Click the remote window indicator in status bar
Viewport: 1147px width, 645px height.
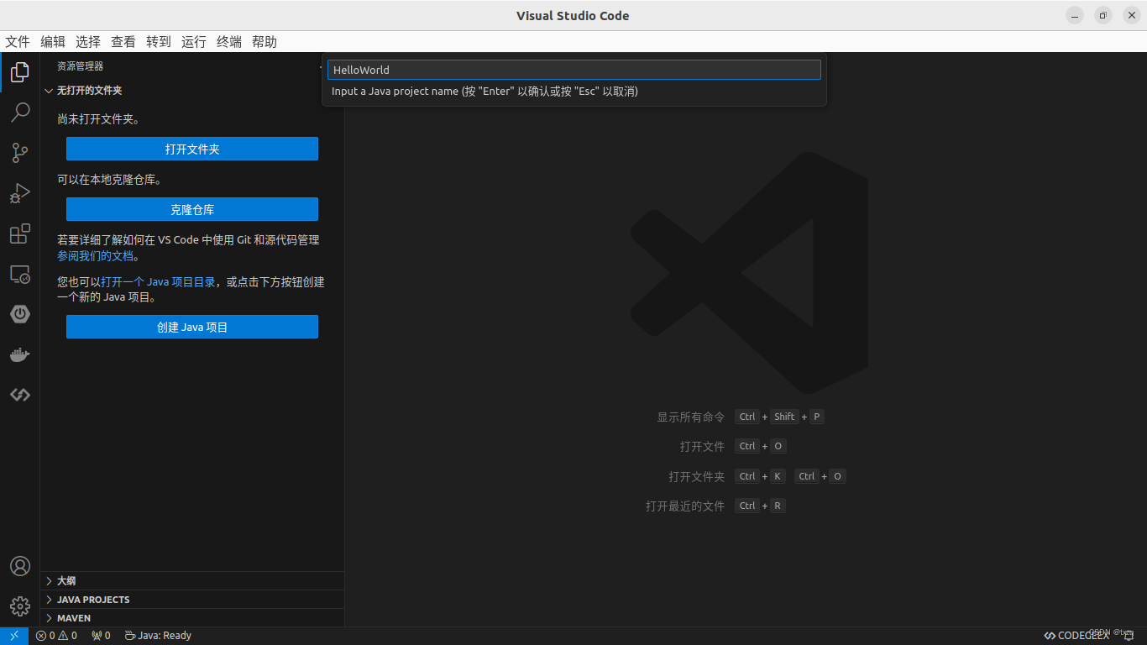click(x=14, y=636)
